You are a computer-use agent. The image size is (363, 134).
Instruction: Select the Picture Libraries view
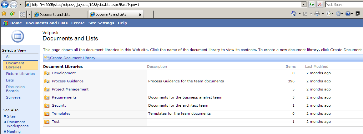pos(20,74)
